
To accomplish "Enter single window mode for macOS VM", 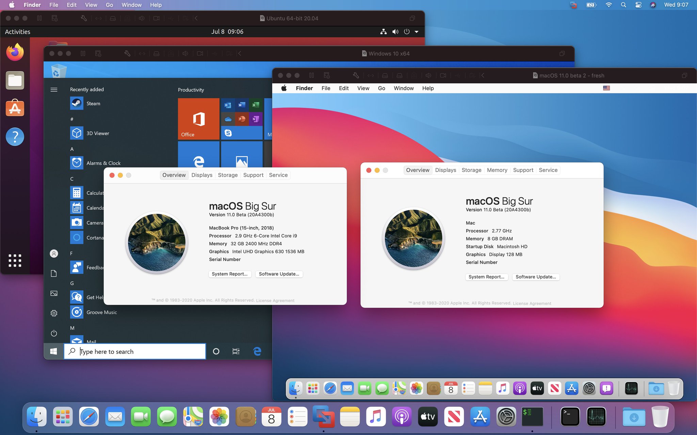I will [x=684, y=75].
